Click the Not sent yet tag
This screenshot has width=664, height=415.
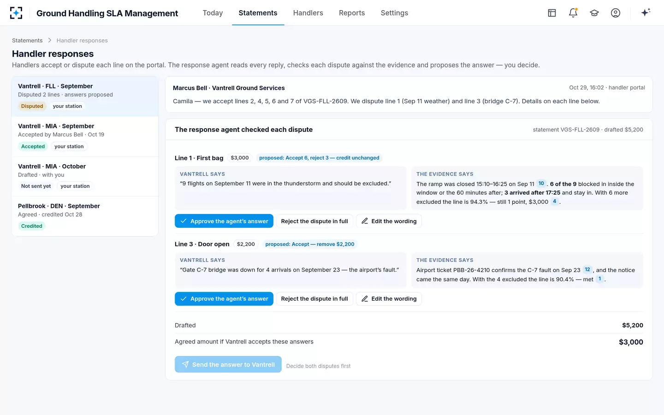click(x=36, y=186)
